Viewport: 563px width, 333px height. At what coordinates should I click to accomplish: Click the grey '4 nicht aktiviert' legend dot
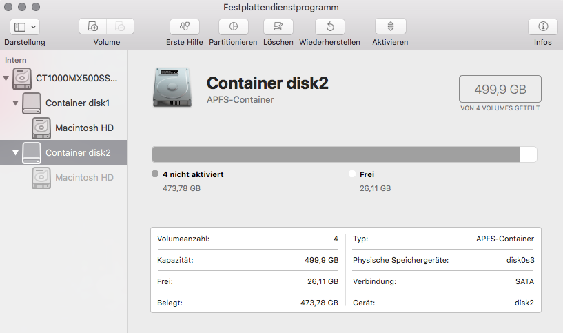click(x=155, y=175)
